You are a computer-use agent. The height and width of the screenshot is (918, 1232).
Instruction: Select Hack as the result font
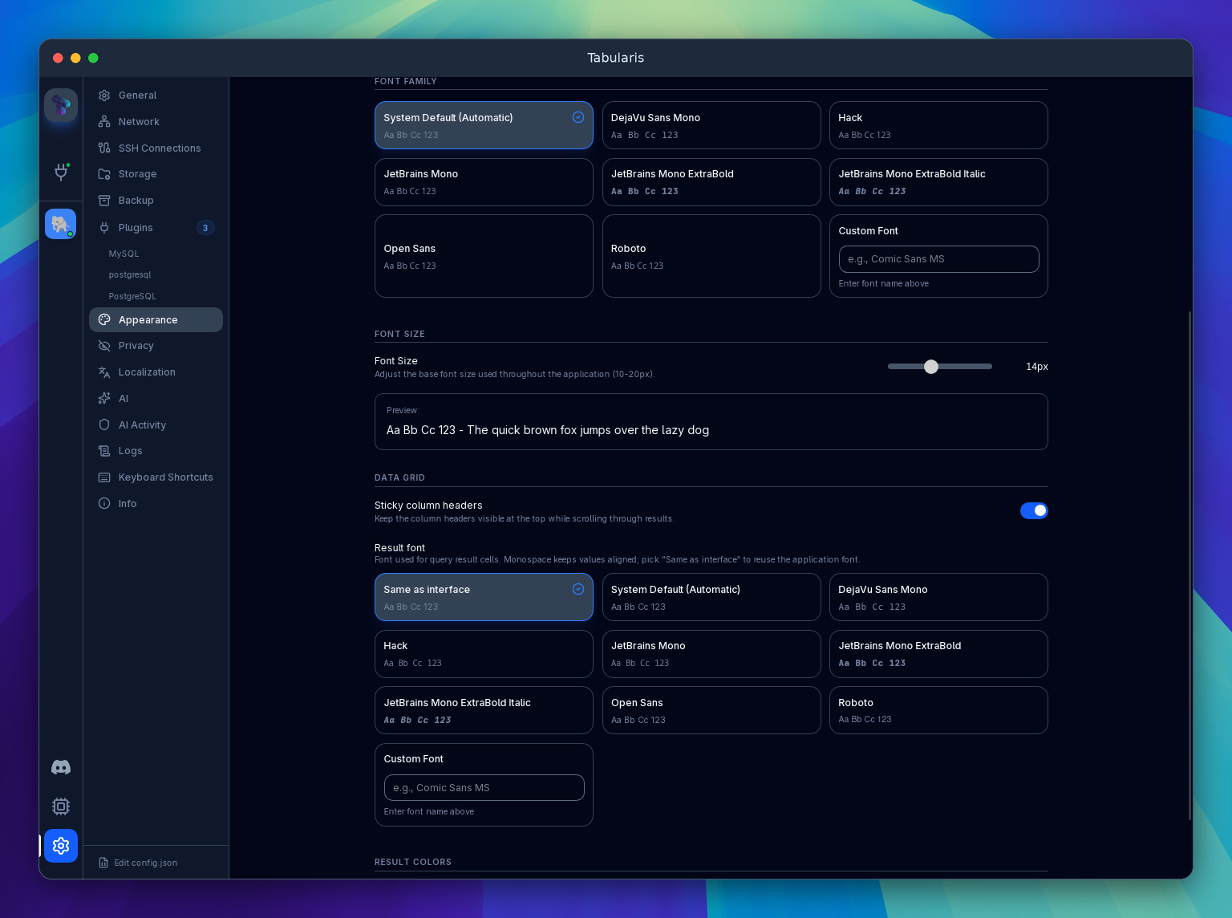pos(484,654)
